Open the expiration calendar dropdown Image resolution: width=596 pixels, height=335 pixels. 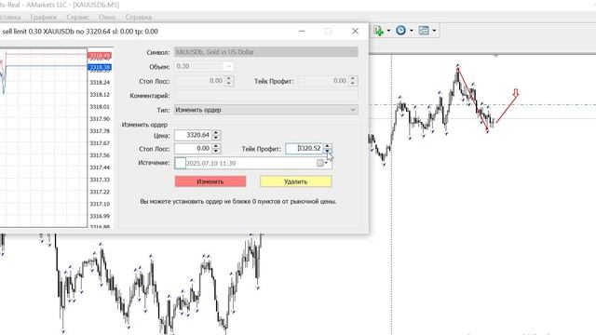tap(322, 164)
